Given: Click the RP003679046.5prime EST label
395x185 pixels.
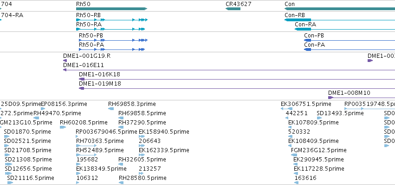Looking at the screenshot, I should click(106, 132).
